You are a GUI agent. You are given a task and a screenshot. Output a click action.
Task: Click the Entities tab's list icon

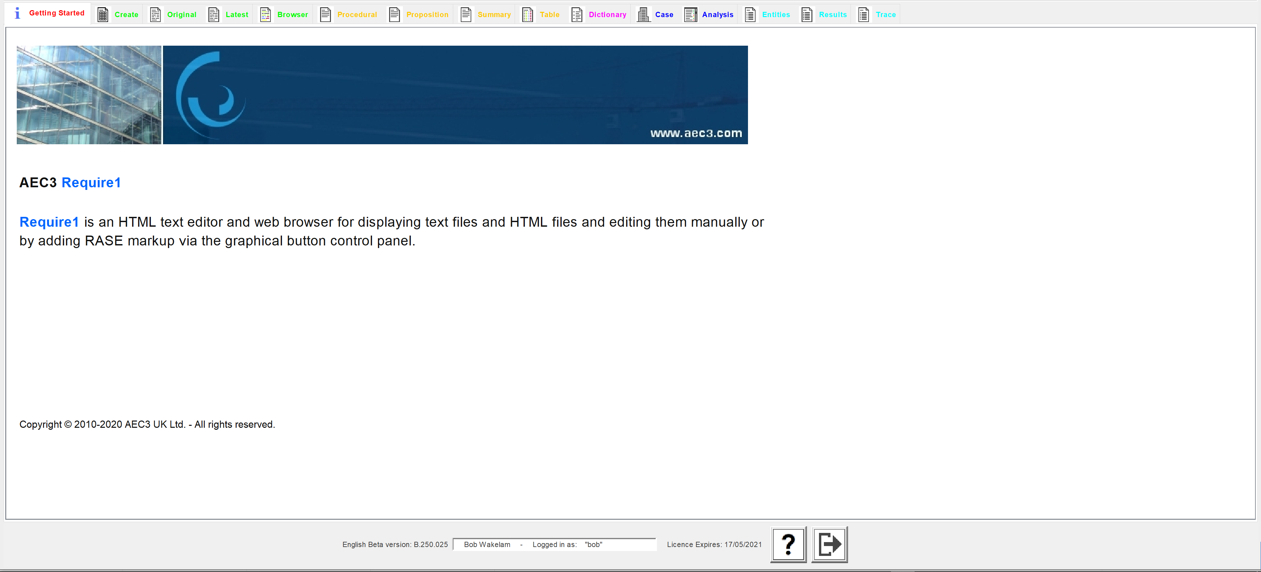click(x=750, y=15)
